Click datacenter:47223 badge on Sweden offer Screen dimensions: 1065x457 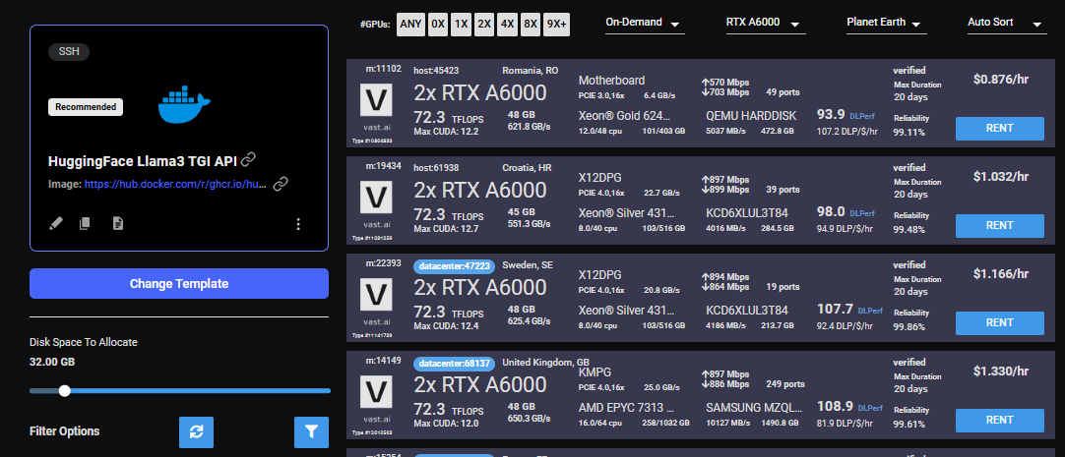pyautogui.click(x=455, y=266)
